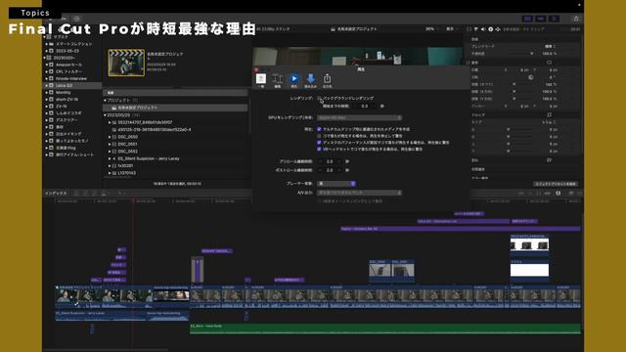Viewport: 626px width, 352px height.
Task: Select the hinode-interview event
Action: (71, 78)
